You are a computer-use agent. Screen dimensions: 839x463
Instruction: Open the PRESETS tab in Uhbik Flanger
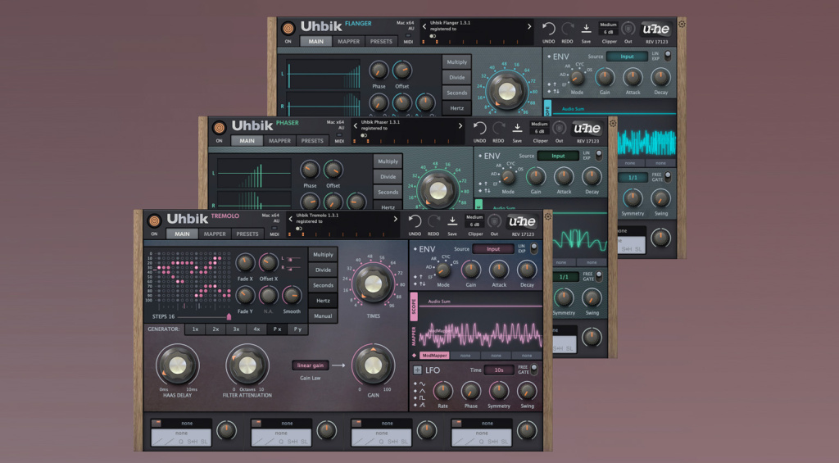point(381,41)
